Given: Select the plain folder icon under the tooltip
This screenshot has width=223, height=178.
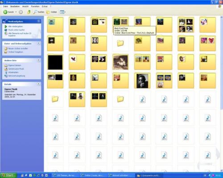Looking at the screenshot, I should [120, 43].
